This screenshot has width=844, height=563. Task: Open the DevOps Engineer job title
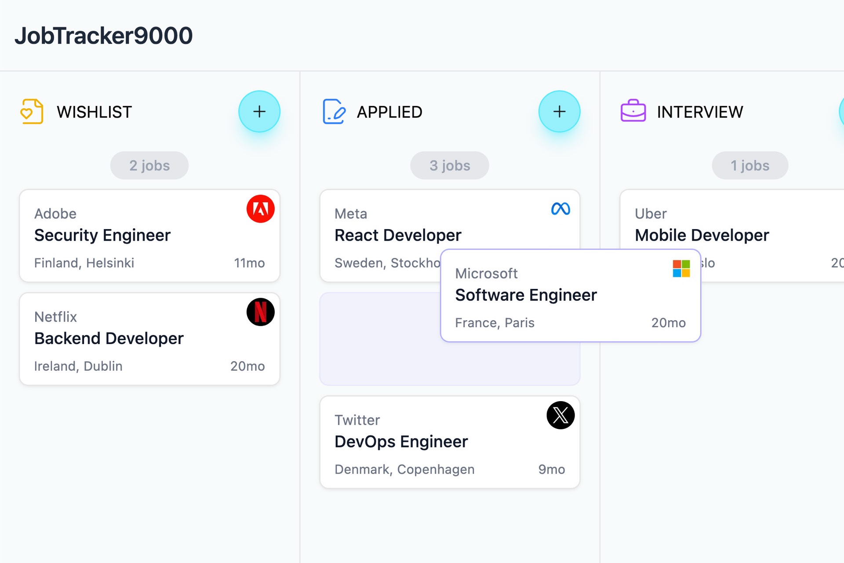[x=401, y=442]
